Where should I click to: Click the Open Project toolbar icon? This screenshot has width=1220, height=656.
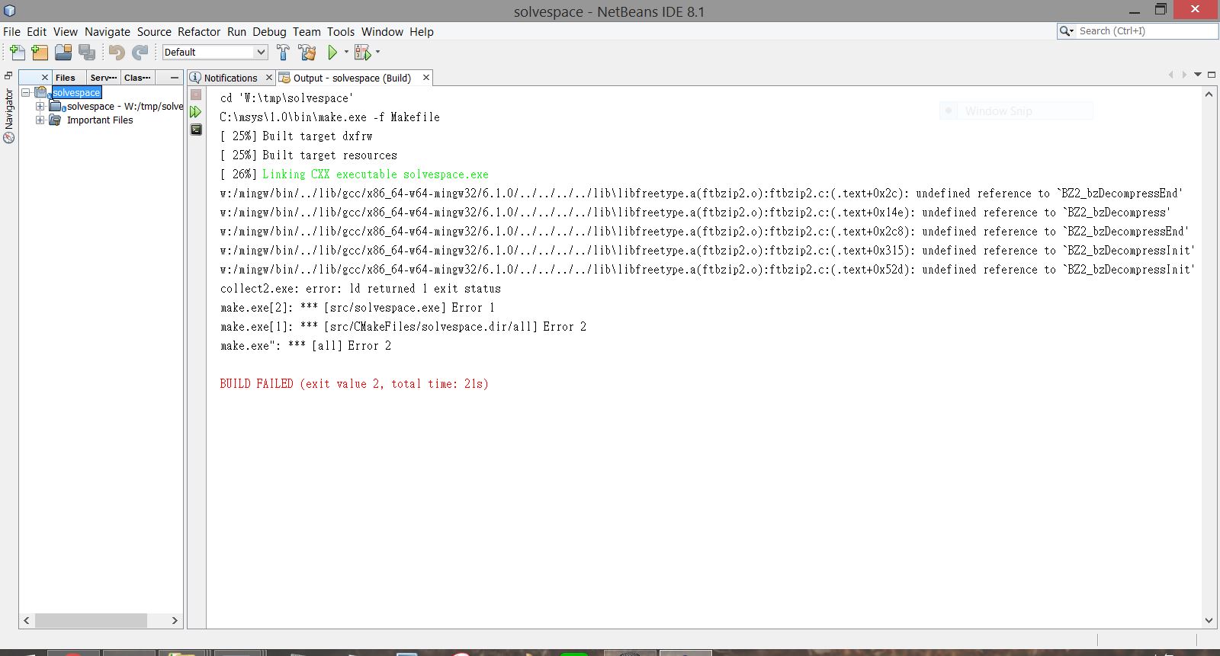(63, 52)
